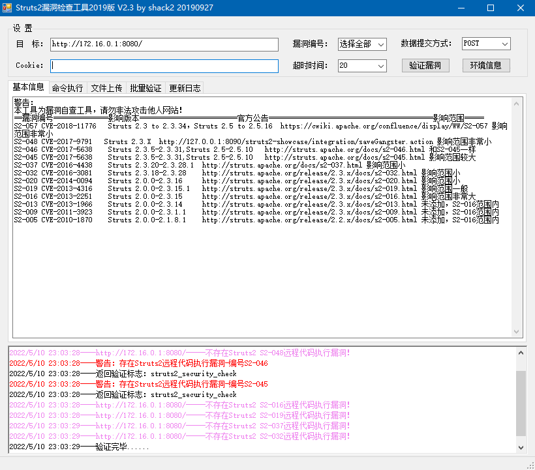Minimize the Struts2 tool window
535x470 pixels.
(461, 8)
